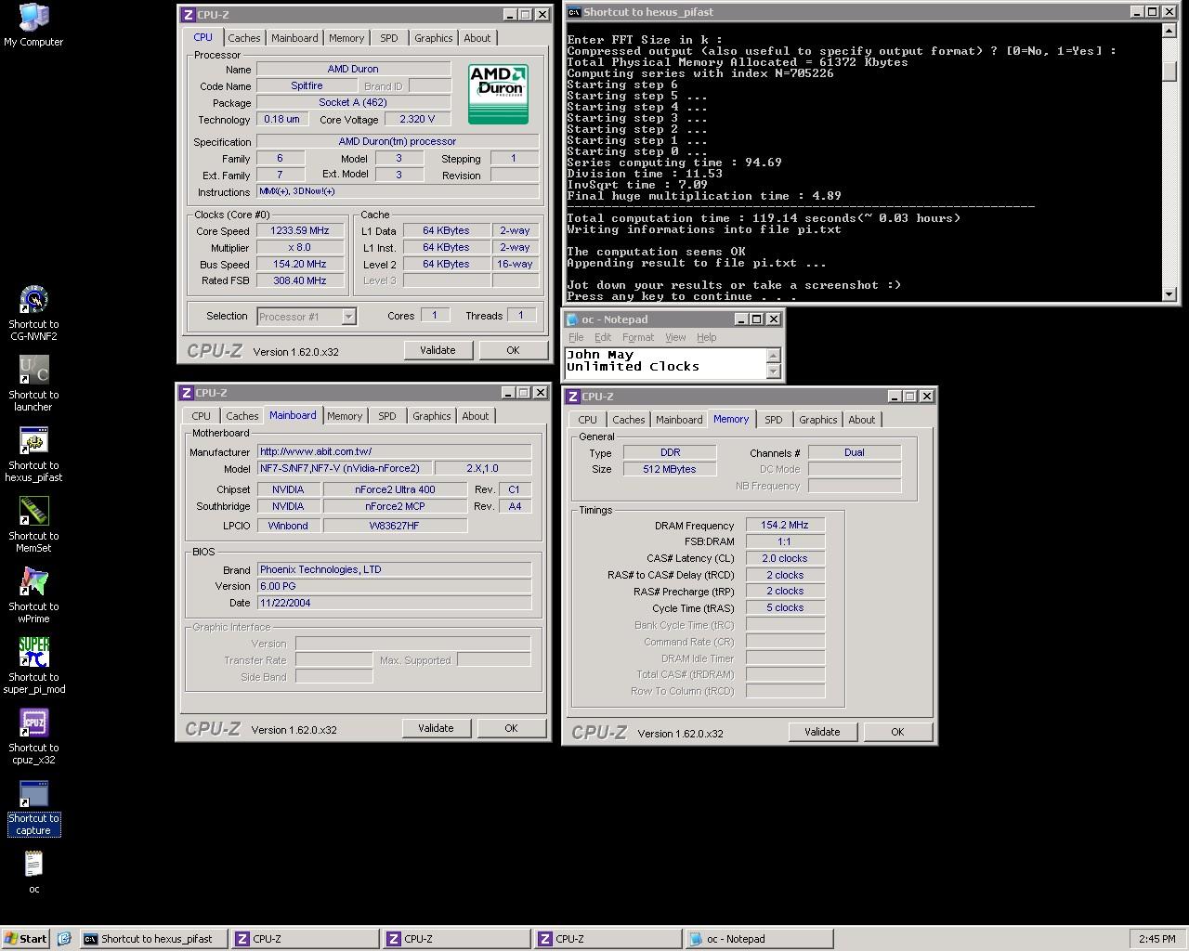Open Memory tab in Mainboard CPU-Z window
The height and width of the screenshot is (951, 1189).
pyautogui.click(x=345, y=416)
